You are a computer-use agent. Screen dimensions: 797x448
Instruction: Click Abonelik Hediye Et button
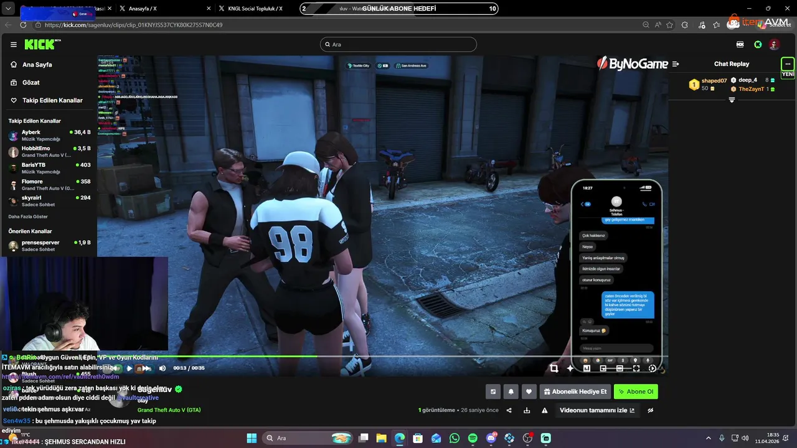(x=575, y=391)
